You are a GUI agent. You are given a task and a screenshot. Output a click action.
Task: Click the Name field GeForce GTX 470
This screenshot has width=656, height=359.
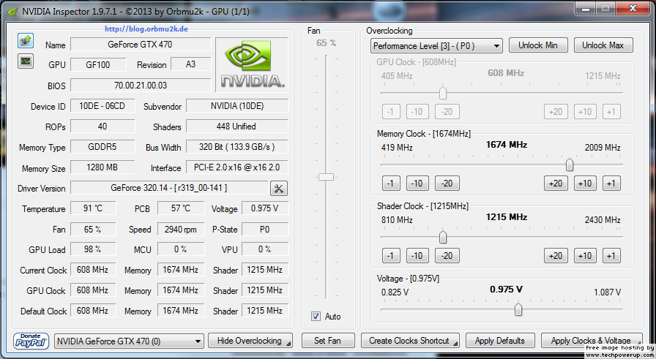pyautogui.click(x=140, y=45)
